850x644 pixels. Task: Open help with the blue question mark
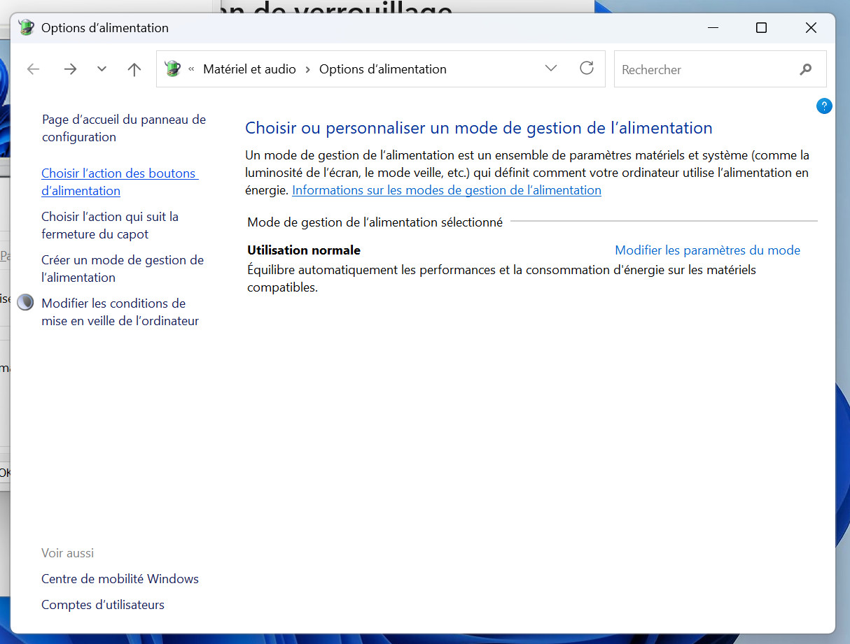point(824,106)
